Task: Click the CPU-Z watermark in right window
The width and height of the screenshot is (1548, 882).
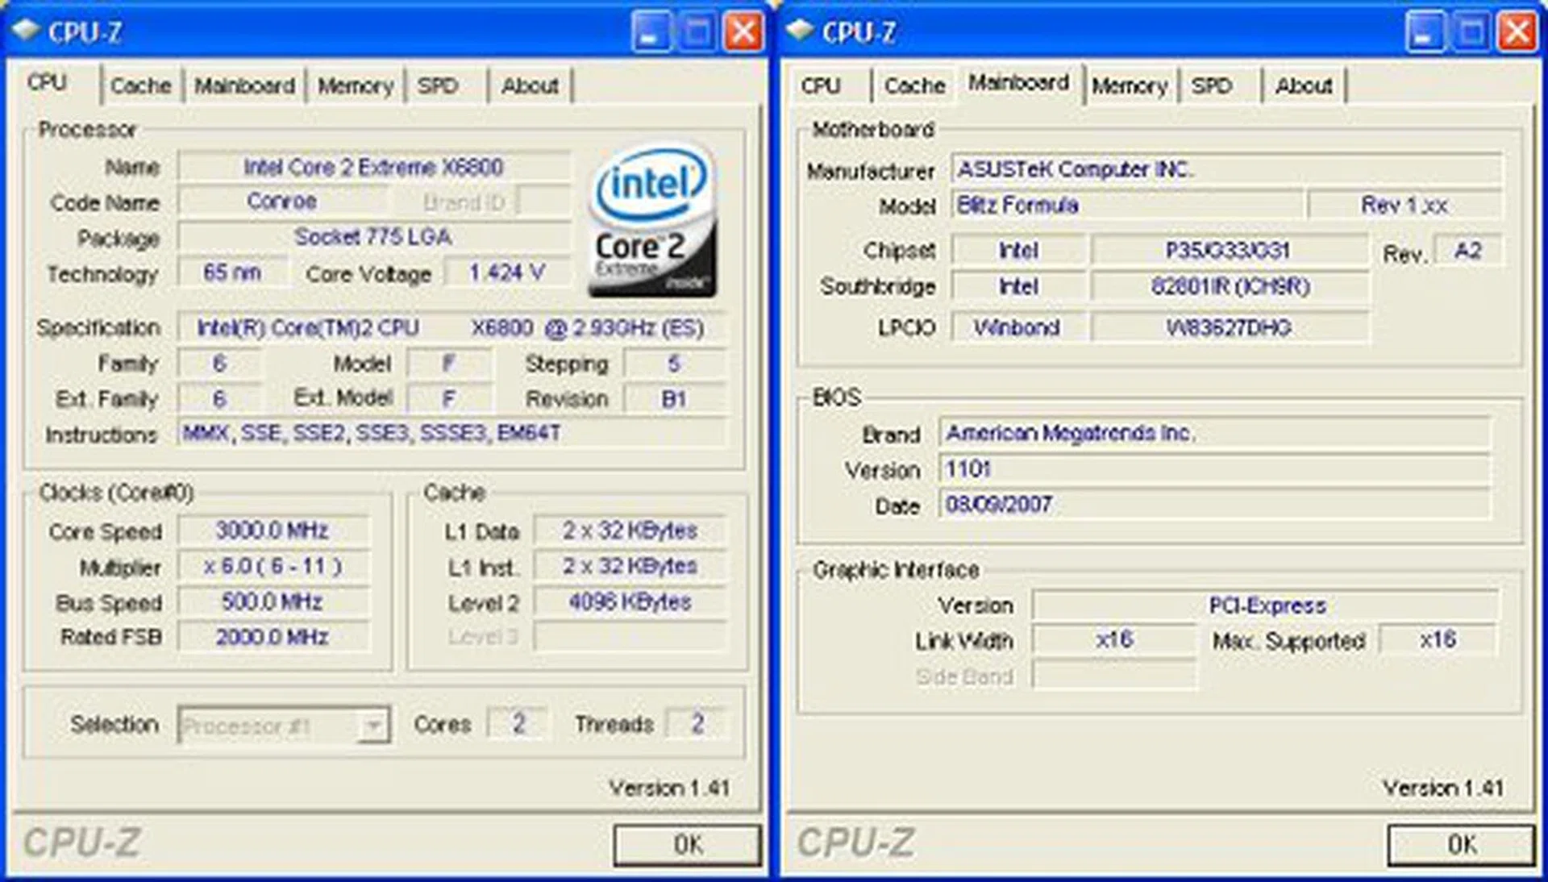Action: coord(856,842)
